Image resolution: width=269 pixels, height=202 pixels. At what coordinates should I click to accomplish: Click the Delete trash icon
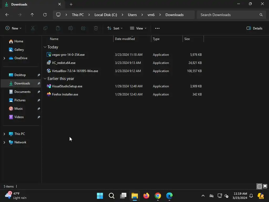(96, 28)
